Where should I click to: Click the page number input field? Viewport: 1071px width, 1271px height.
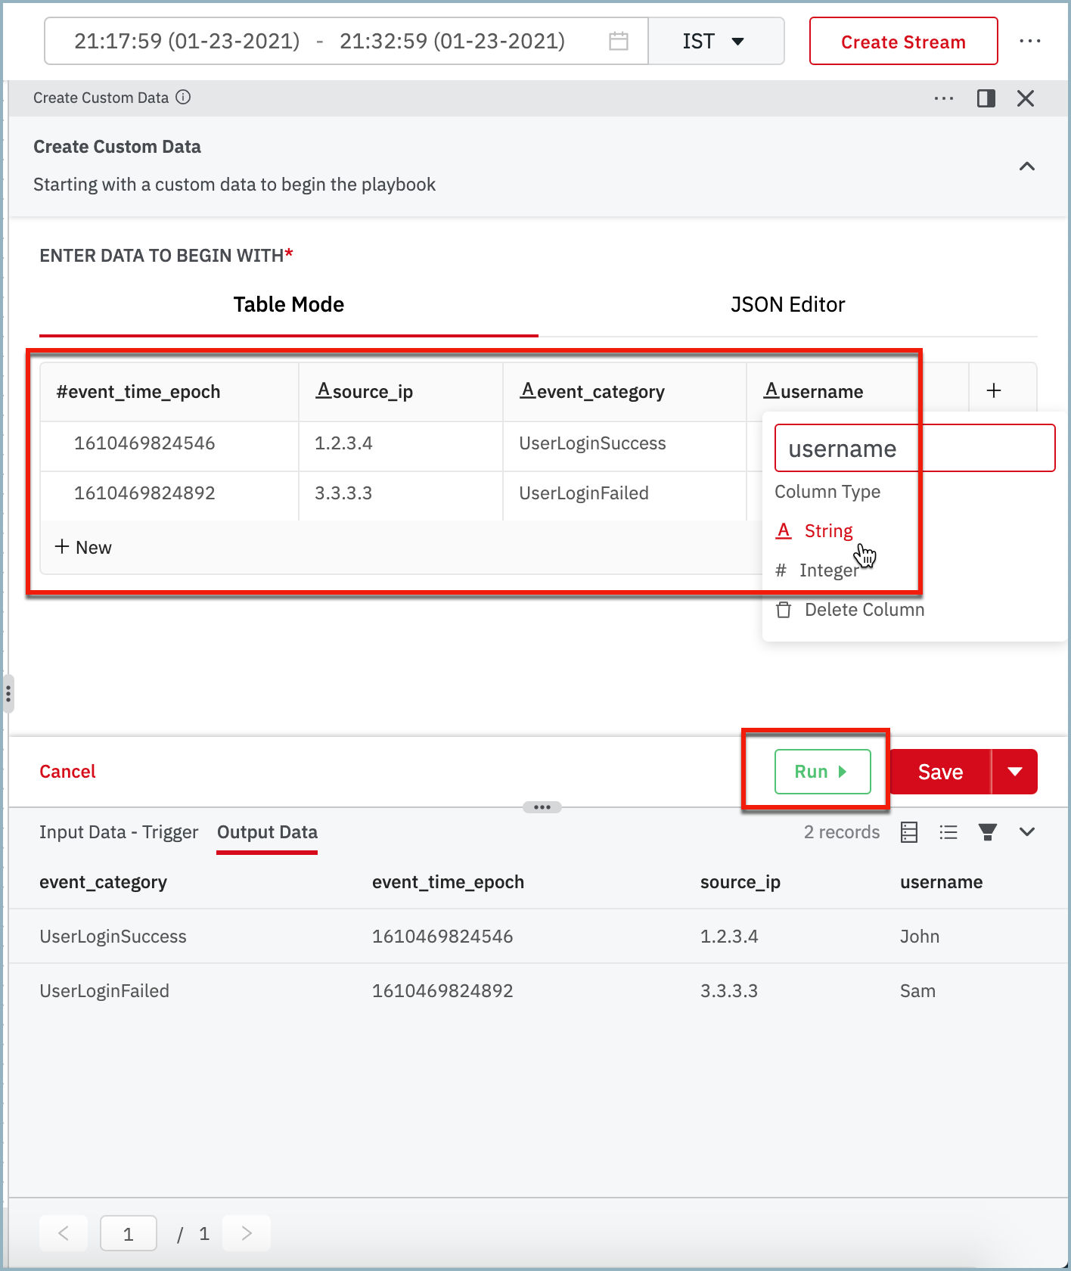click(x=129, y=1233)
